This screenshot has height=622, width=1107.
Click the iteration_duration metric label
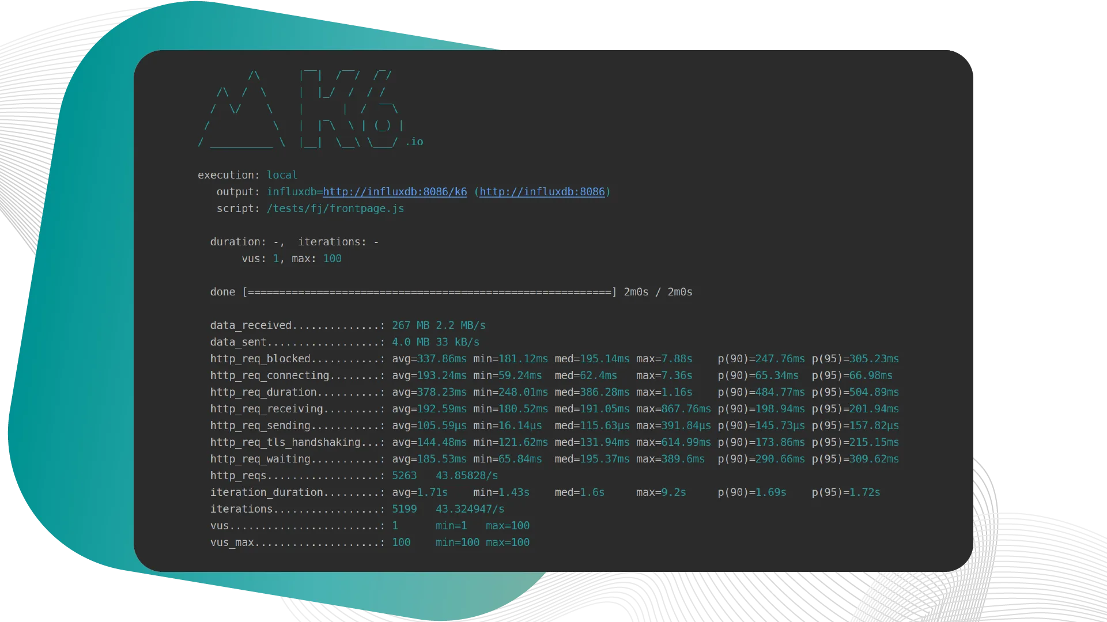point(266,492)
